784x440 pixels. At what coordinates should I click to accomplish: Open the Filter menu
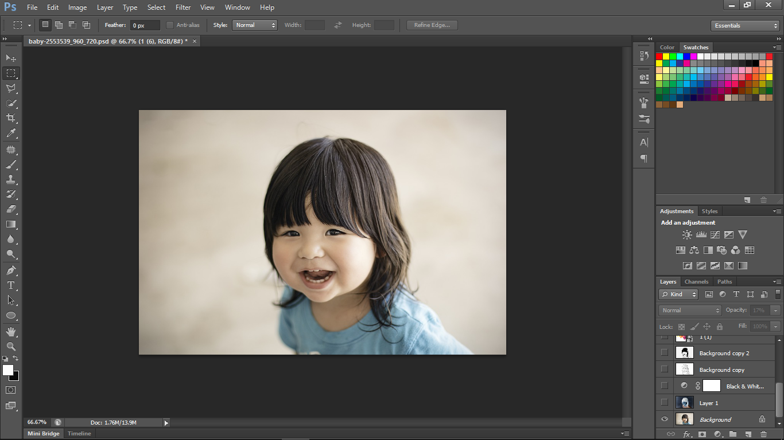(x=183, y=7)
